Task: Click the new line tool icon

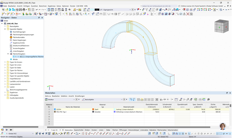Action: point(8,14)
